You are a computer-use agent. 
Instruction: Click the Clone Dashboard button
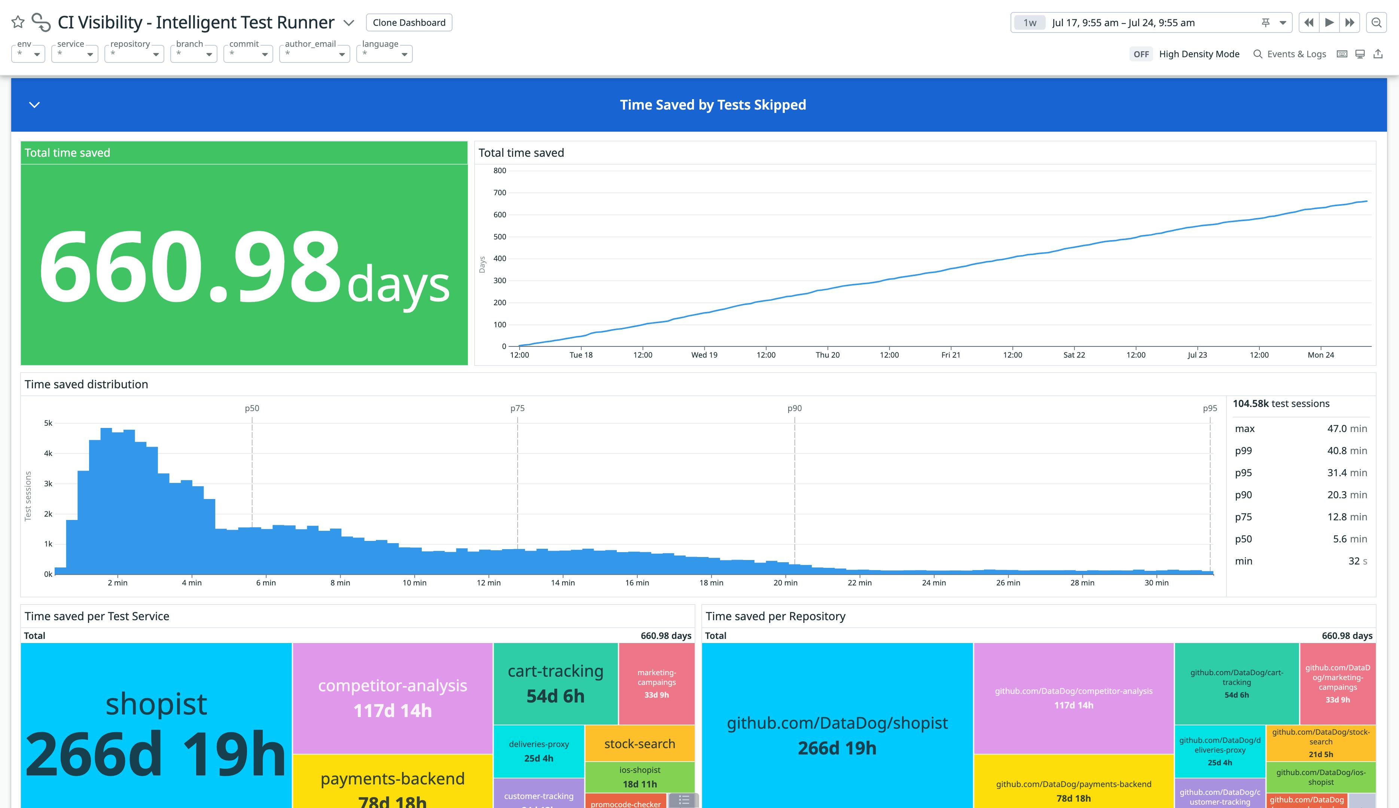pos(409,22)
